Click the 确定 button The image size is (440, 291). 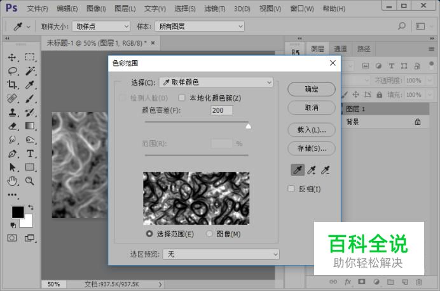click(312, 89)
